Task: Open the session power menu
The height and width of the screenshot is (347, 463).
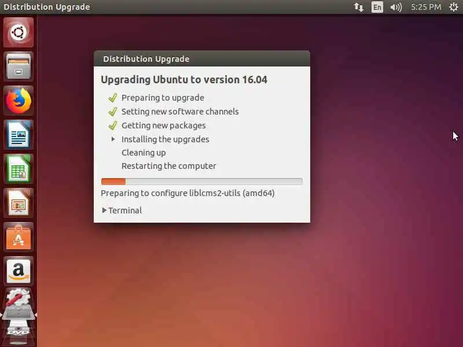Action: (454, 7)
